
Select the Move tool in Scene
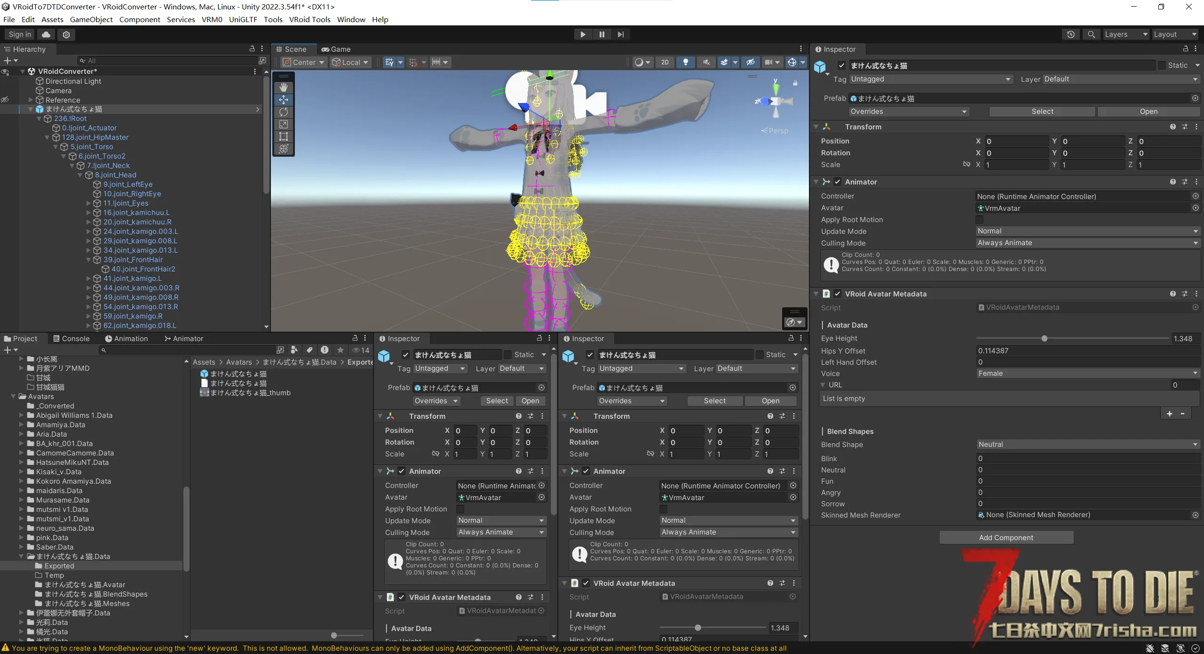click(284, 100)
